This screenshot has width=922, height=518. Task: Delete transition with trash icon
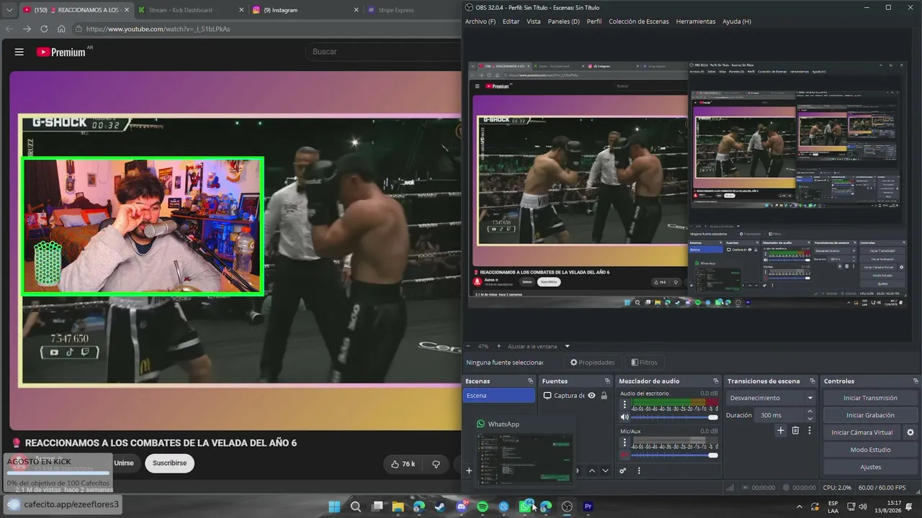(x=795, y=430)
